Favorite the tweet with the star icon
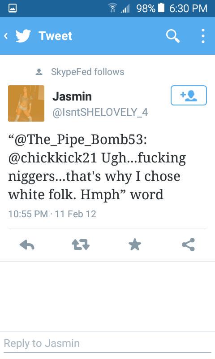 tap(134, 244)
